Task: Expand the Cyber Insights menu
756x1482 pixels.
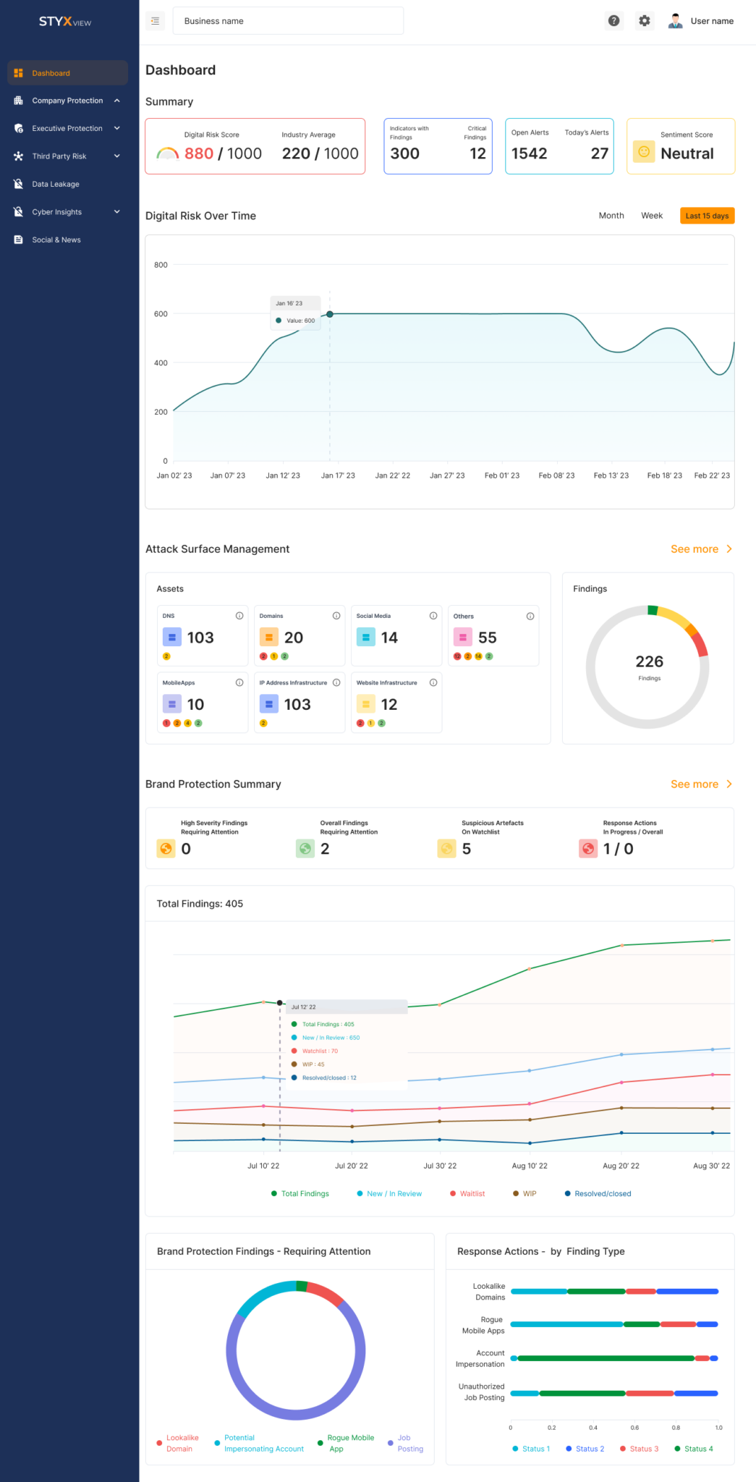Action: click(116, 212)
